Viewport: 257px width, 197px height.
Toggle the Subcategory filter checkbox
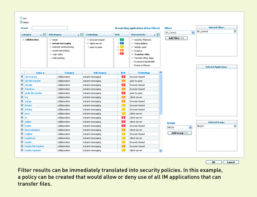click(82, 35)
